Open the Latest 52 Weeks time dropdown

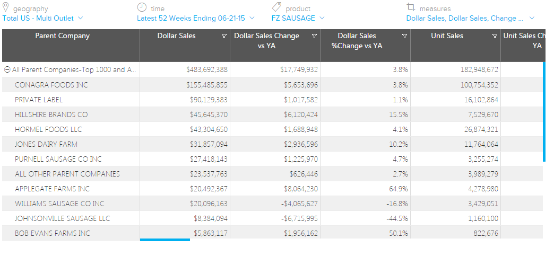tap(195, 18)
